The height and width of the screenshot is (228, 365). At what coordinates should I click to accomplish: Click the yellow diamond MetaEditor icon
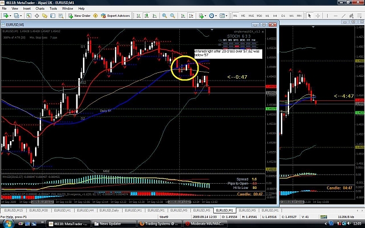pyautogui.click(x=95, y=16)
